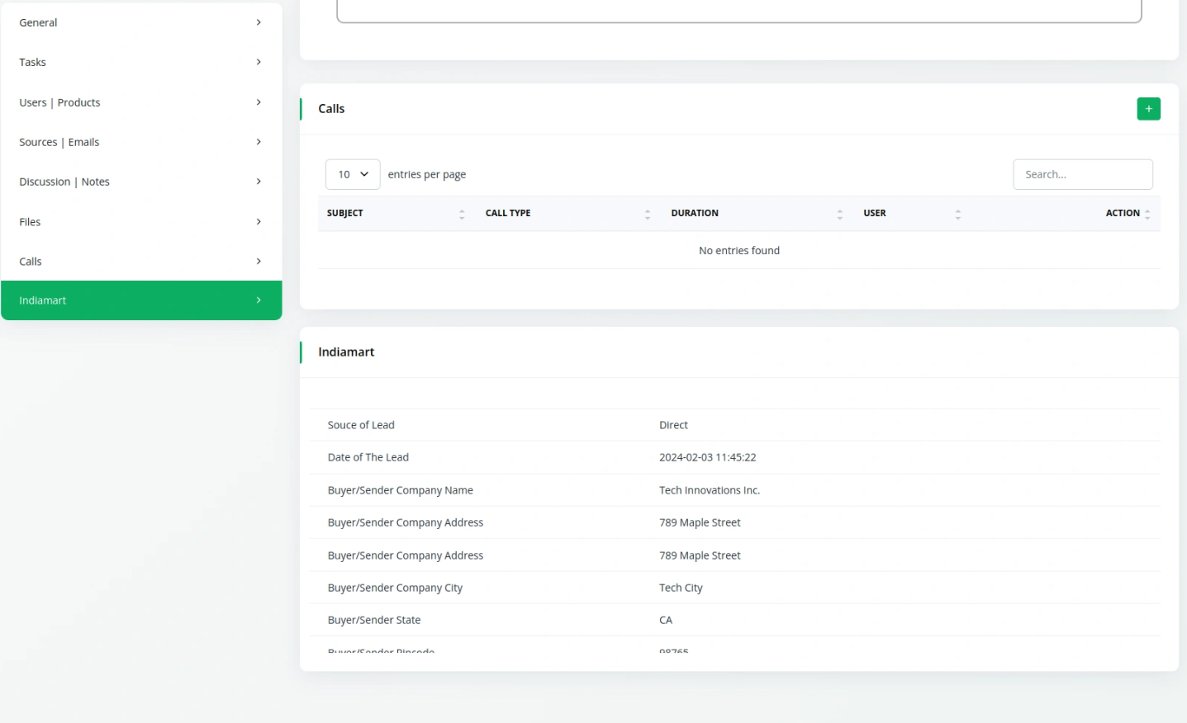The height and width of the screenshot is (723, 1187).
Task: Click the 'No entries found' message
Action: (x=739, y=250)
